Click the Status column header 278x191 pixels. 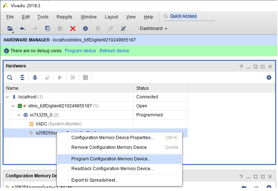160,88
